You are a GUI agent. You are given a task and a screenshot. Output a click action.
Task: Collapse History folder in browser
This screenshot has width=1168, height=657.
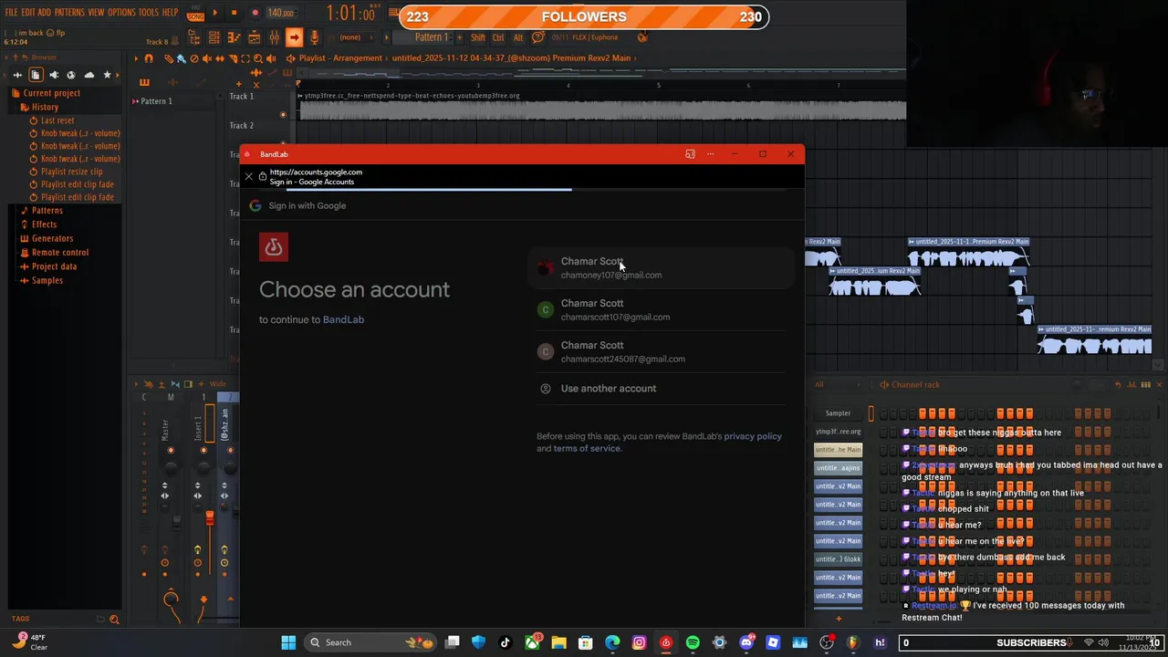[x=45, y=107]
